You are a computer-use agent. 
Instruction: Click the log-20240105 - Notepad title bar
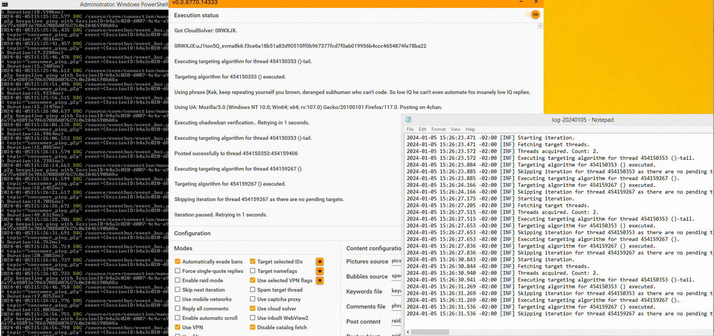558,120
